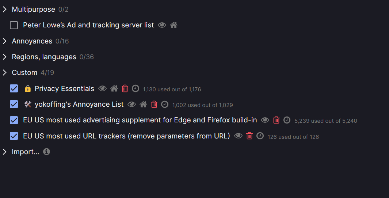Click the Privacy Essentials list name
This screenshot has height=198, width=389.
[x=64, y=89]
